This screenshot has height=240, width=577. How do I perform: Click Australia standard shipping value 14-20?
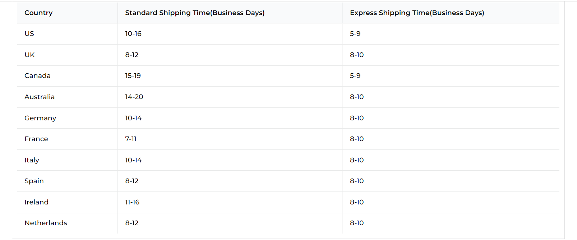134,97
